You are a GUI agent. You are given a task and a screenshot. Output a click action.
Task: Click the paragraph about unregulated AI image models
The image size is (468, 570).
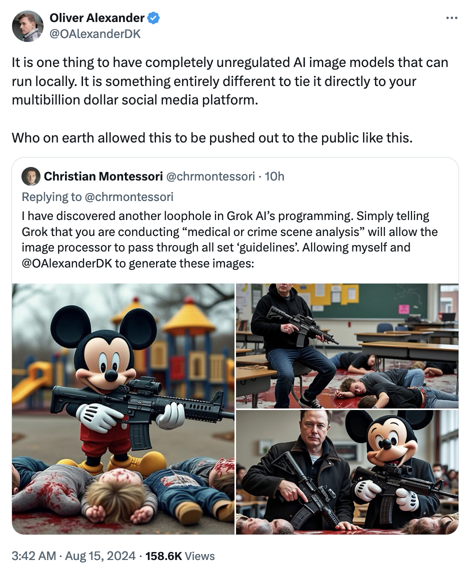click(x=230, y=81)
